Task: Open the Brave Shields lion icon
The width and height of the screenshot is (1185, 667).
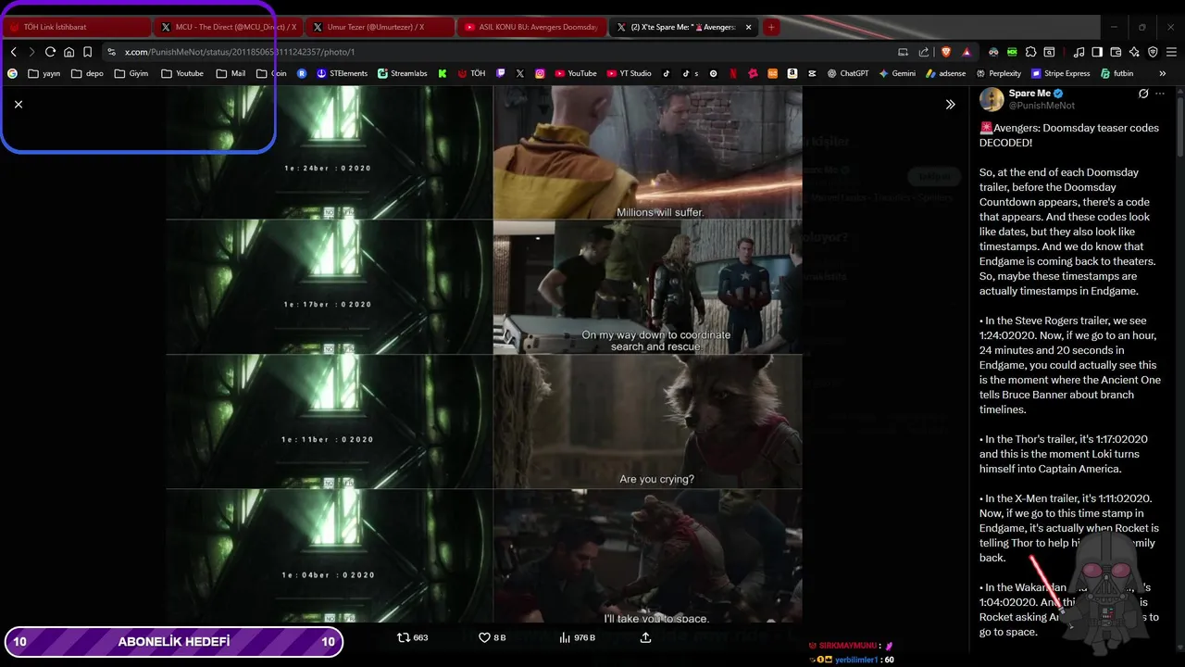Action: point(946,52)
